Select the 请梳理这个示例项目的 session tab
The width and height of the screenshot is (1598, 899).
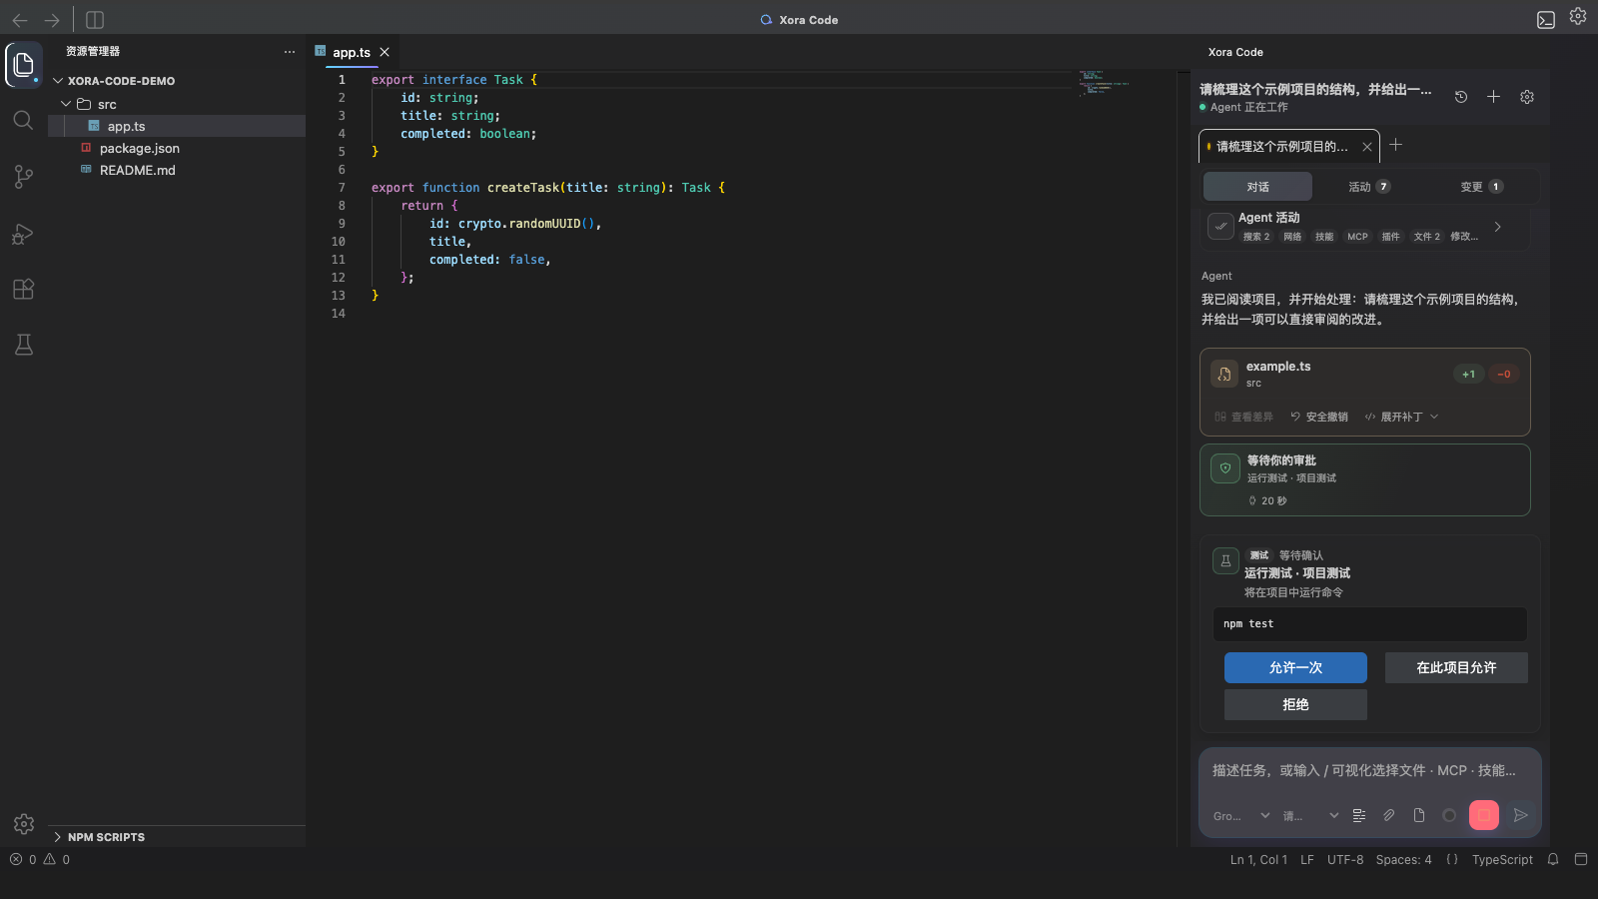[1281, 147]
